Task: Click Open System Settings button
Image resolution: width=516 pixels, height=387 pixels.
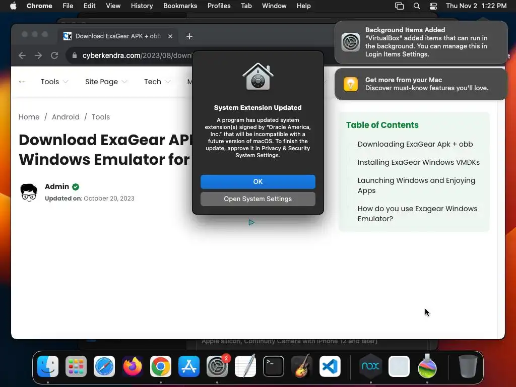Action: 257,199
